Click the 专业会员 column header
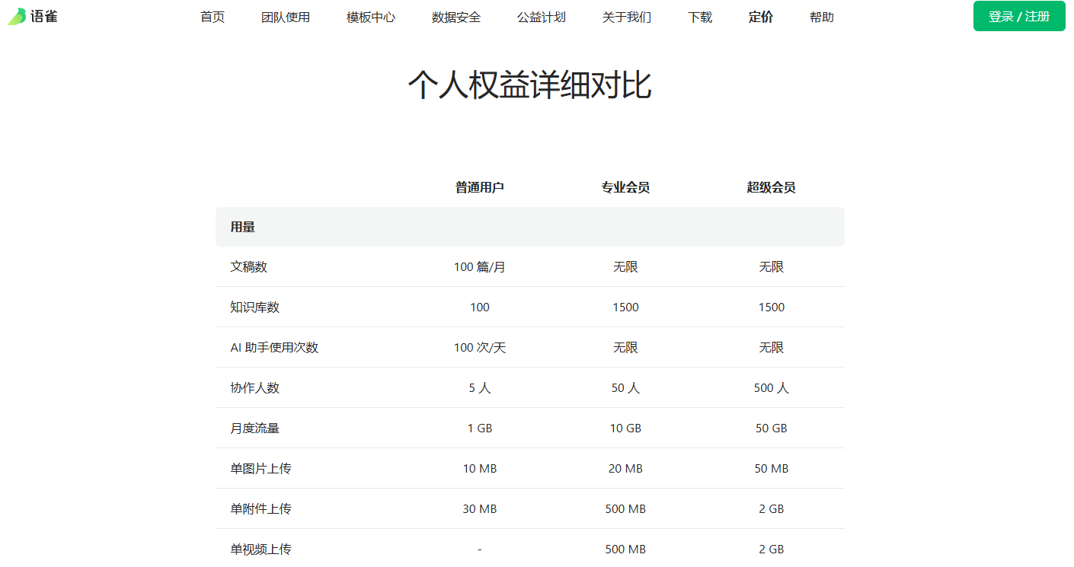The width and height of the screenshot is (1074, 567). pos(625,187)
